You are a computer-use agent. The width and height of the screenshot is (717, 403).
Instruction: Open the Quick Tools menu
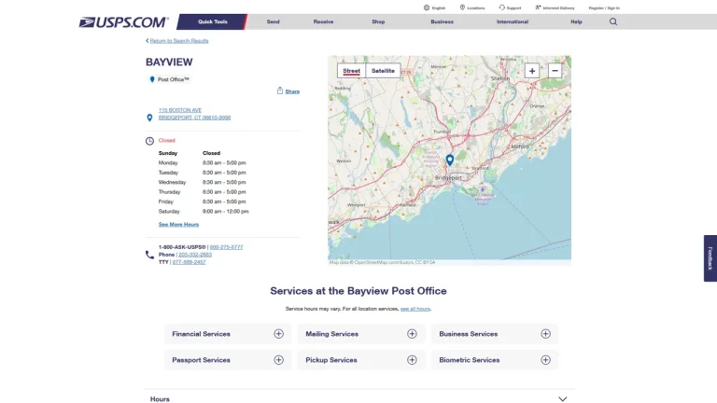(212, 21)
